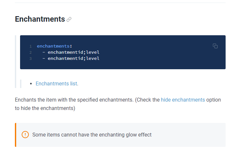Screen dimensions: 246x153
Task: Click the orange left border of warning box
Action: coord(16,135)
